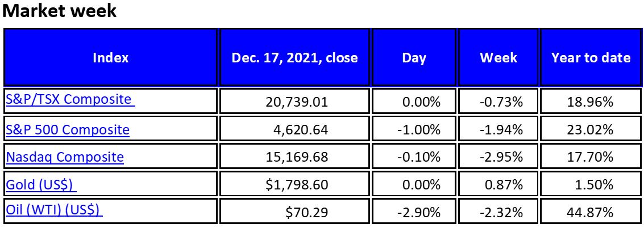Click the Year to date header
The height and width of the screenshot is (228, 644).
tap(591, 57)
